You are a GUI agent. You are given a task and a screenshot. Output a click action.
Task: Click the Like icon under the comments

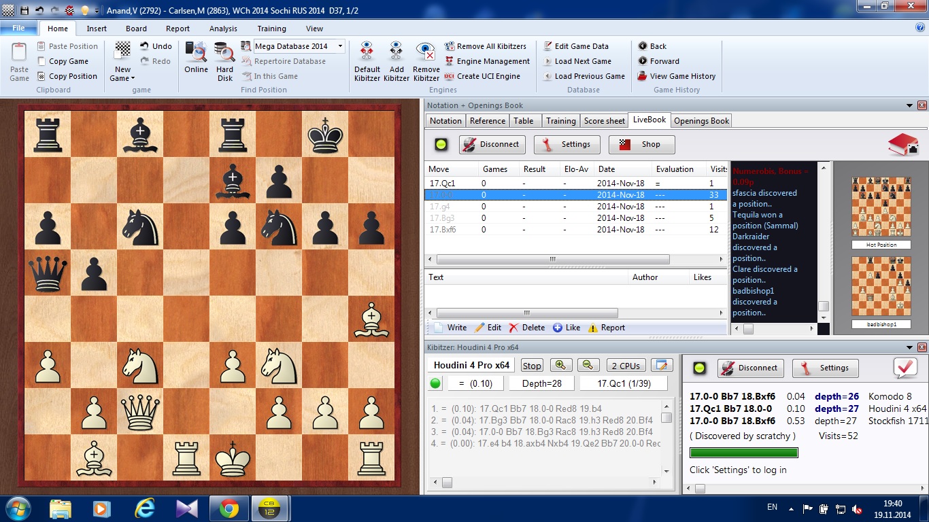pos(558,328)
